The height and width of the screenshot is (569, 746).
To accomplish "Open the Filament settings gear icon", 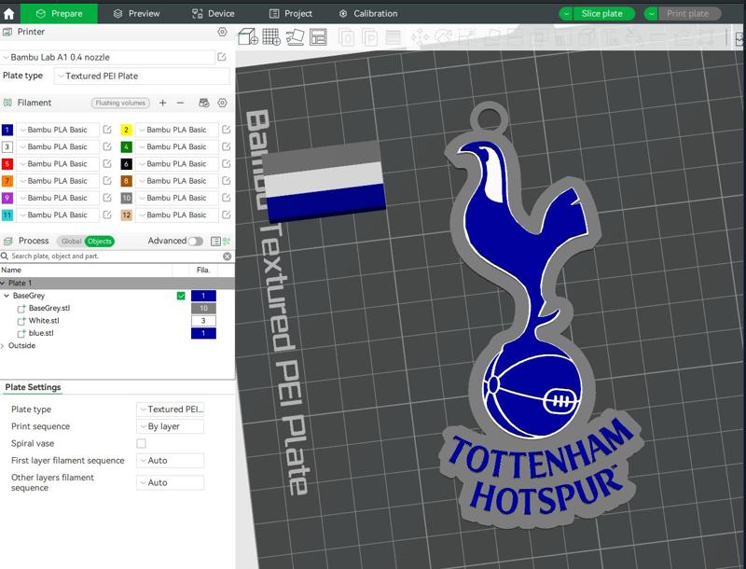I will [x=220, y=103].
